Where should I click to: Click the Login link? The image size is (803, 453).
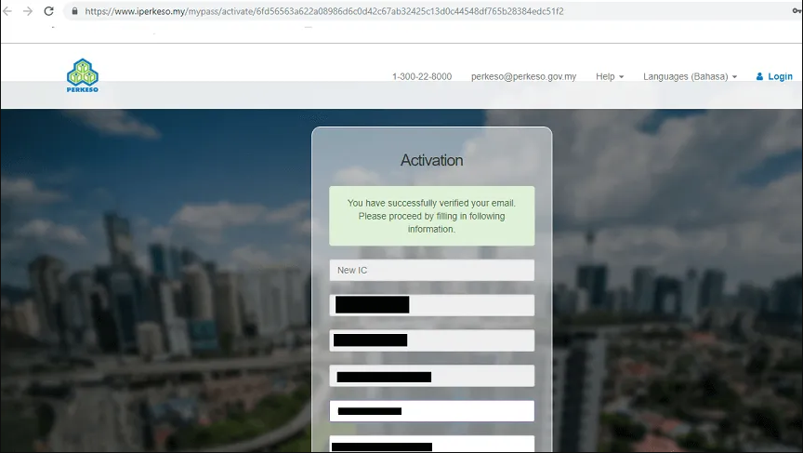click(774, 76)
